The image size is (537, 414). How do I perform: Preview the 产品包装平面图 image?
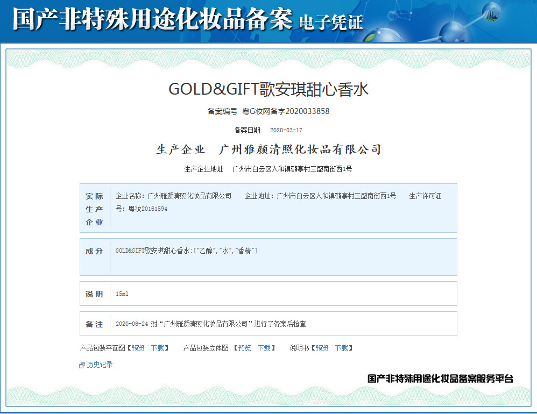(x=138, y=348)
